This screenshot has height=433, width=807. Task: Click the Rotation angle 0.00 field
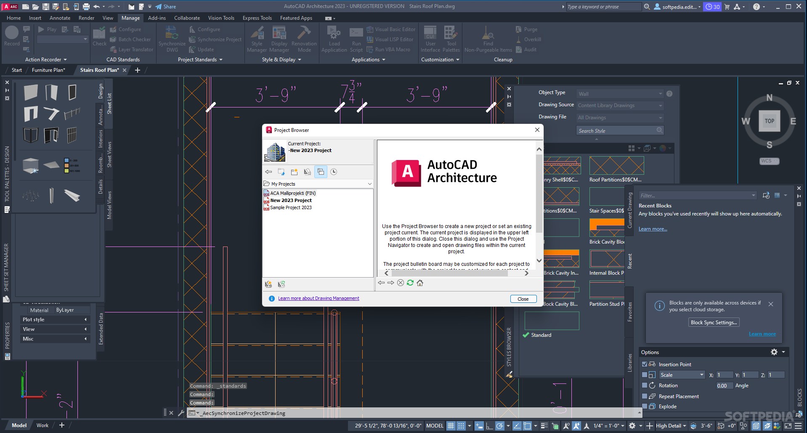click(725, 385)
